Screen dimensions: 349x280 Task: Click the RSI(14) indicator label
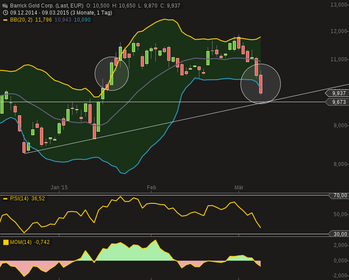(x=19, y=199)
